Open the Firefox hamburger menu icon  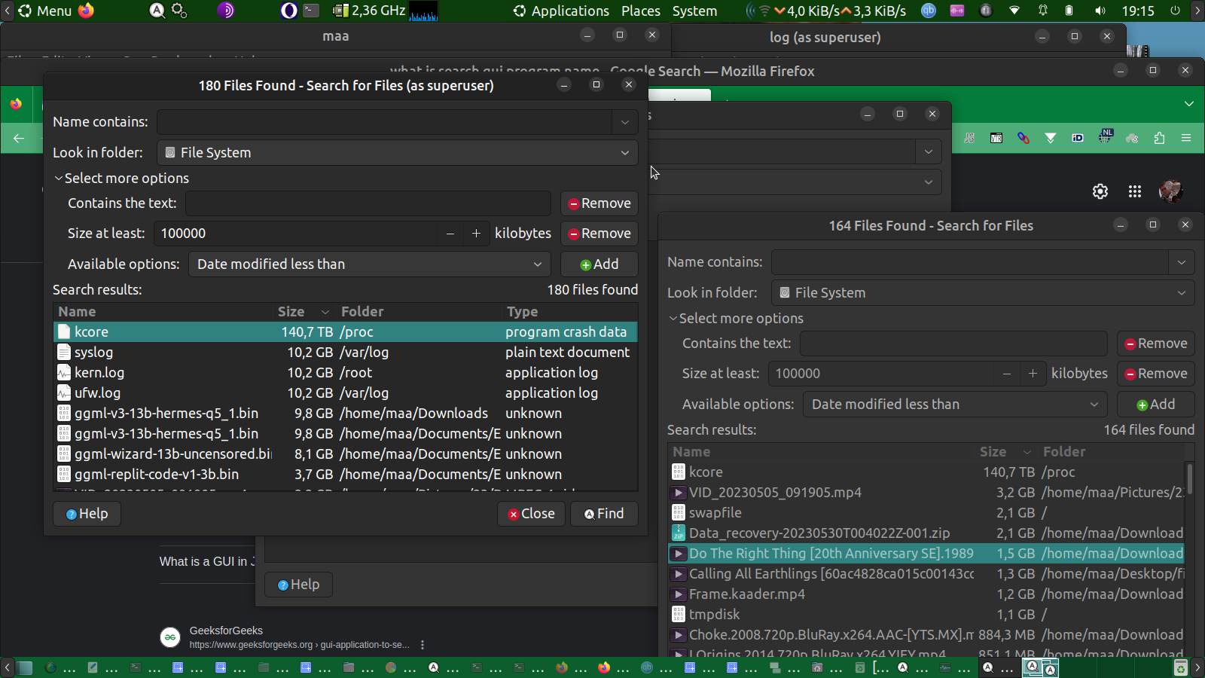coord(1186,138)
